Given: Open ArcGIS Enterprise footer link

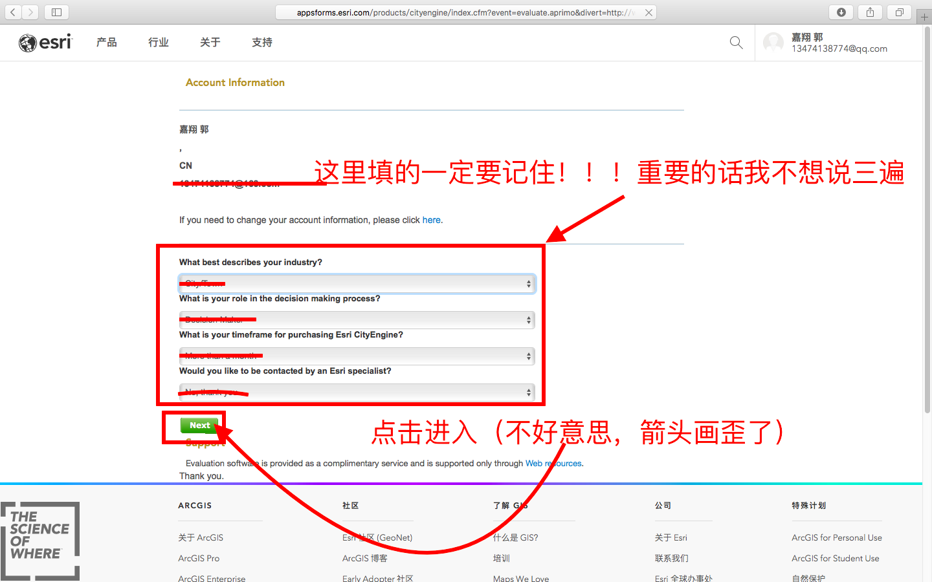Looking at the screenshot, I should [x=212, y=578].
